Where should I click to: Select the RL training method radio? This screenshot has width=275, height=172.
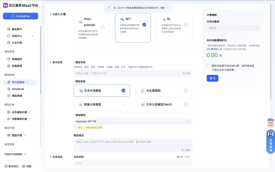(186, 25)
